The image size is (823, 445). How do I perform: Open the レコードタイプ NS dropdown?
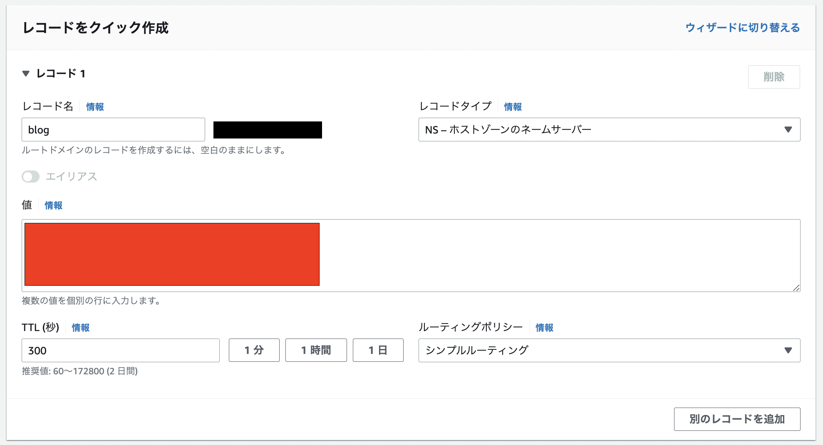pos(609,130)
